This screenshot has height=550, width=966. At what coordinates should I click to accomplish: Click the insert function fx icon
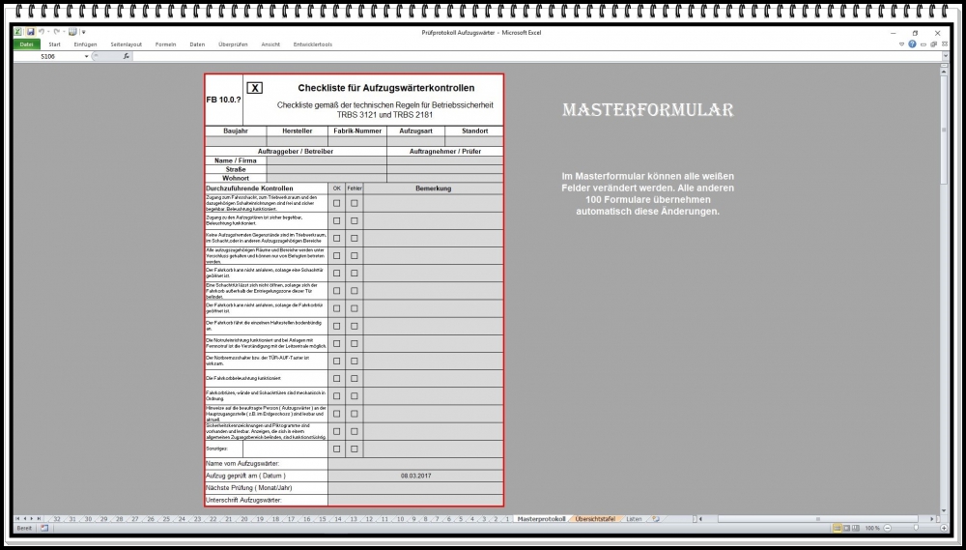127,56
